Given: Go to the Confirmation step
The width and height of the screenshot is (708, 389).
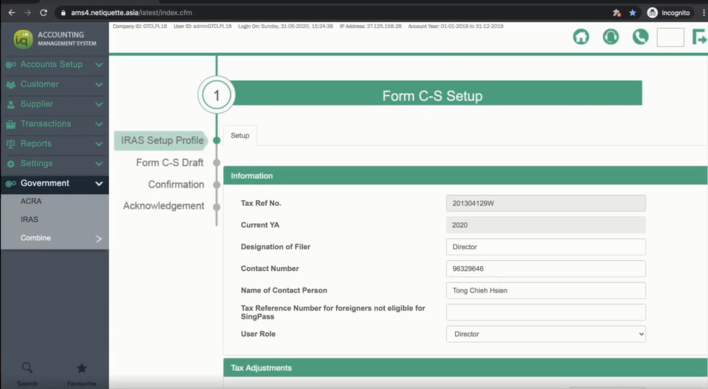Looking at the screenshot, I should (176, 185).
